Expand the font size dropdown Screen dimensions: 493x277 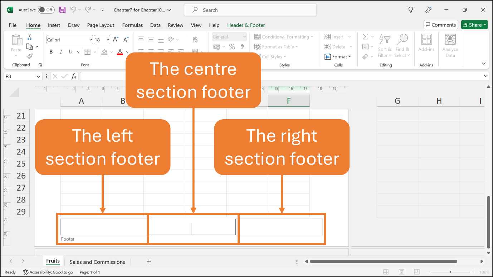click(x=108, y=40)
